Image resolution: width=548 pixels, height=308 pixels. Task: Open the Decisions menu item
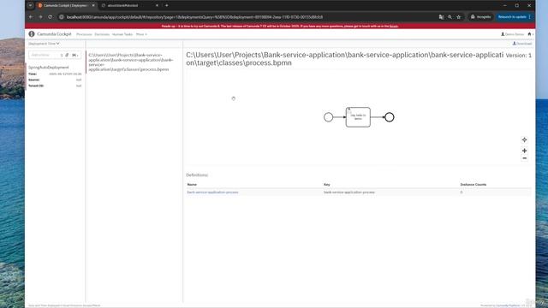(102, 34)
